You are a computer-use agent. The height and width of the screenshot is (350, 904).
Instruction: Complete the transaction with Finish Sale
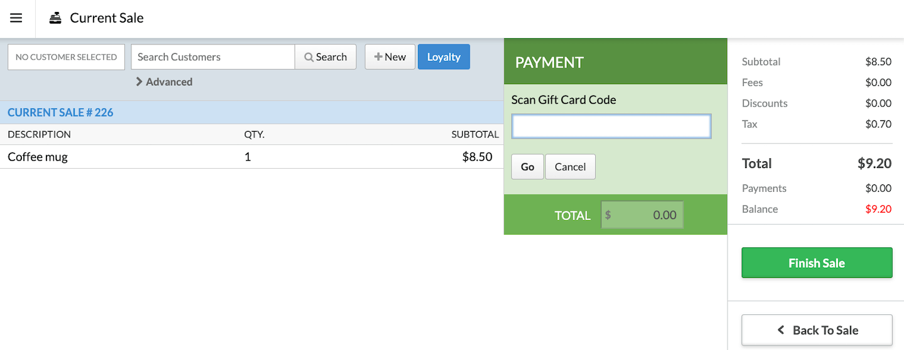[817, 263]
